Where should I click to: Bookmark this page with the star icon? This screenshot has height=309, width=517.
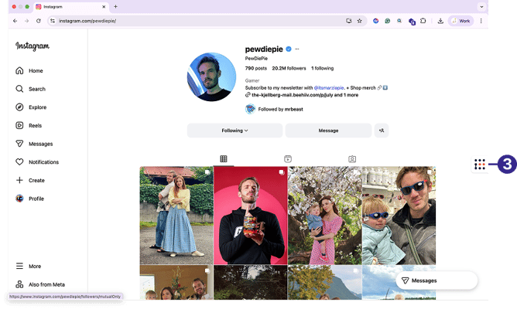tap(359, 21)
